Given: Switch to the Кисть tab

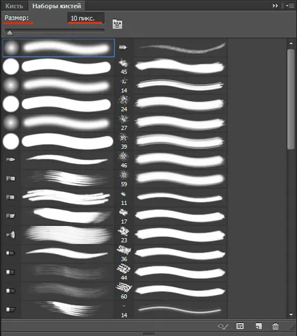Looking at the screenshot, I should coord(14,5).
